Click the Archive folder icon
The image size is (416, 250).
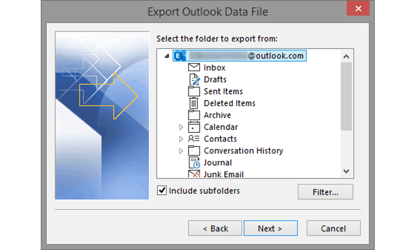[x=194, y=115]
